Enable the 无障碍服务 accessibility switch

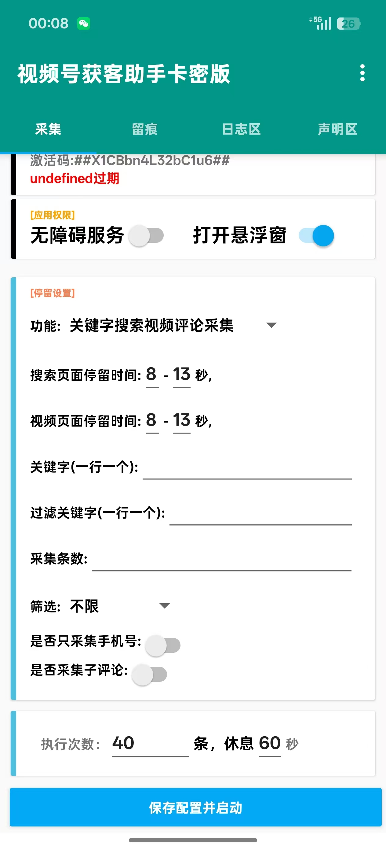point(146,236)
